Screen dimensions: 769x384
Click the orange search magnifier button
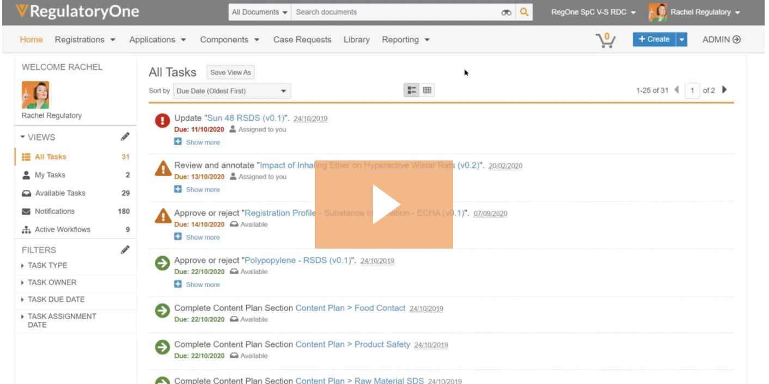[x=524, y=11]
